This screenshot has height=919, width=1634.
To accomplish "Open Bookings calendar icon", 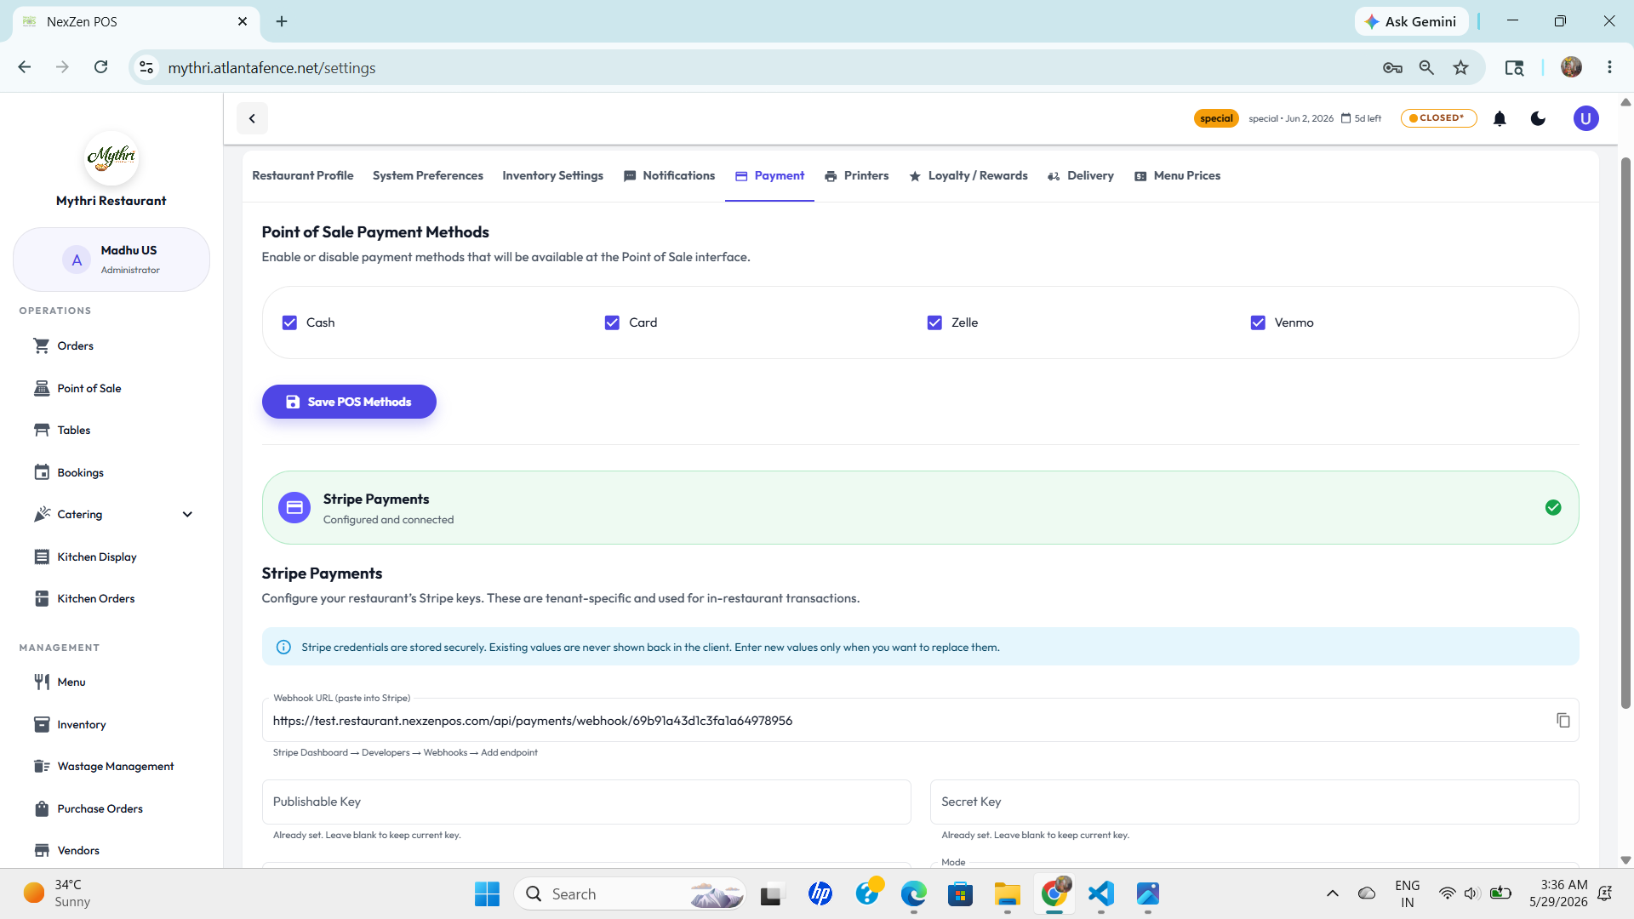I will (x=42, y=472).
